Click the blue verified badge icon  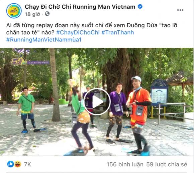(140, 6)
